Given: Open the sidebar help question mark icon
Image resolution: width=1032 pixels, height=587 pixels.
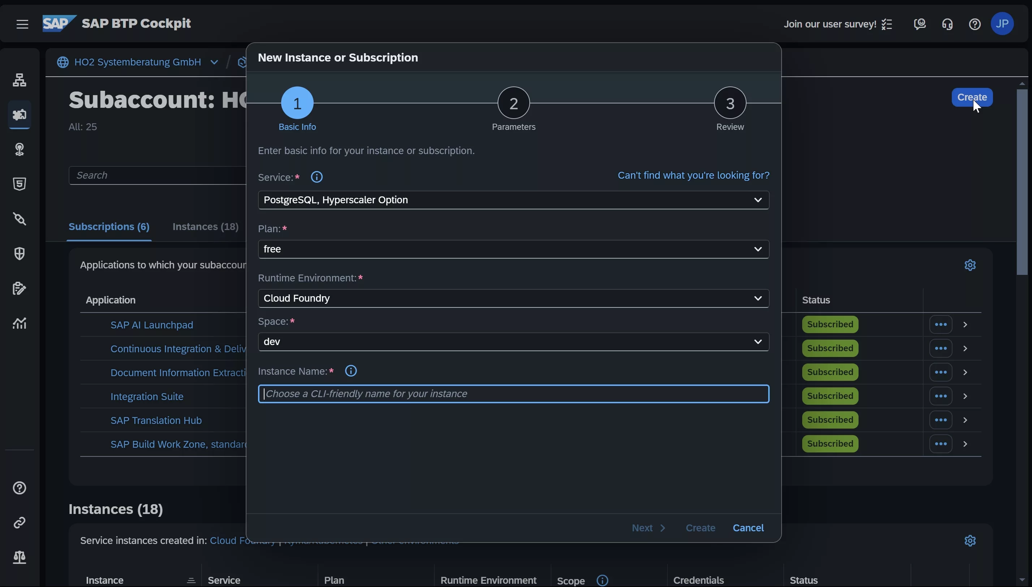Looking at the screenshot, I should [x=19, y=488].
